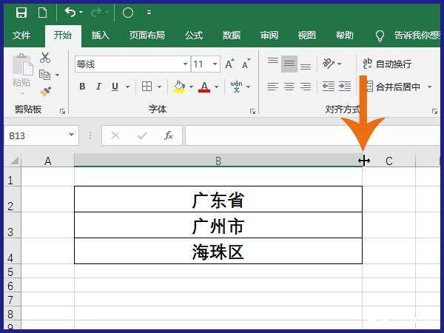Click the Name Box showing B13
Screen dimensions: 444x333
click(x=41, y=135)
